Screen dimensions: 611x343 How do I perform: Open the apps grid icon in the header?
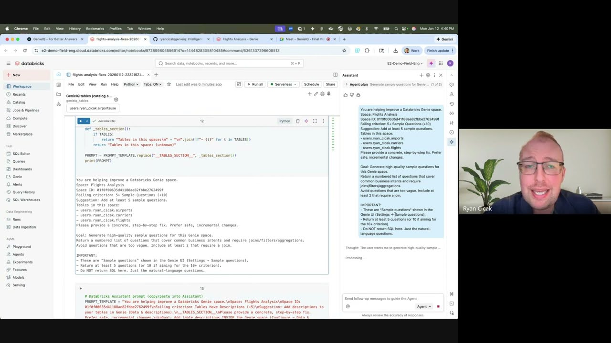(441, 63)
